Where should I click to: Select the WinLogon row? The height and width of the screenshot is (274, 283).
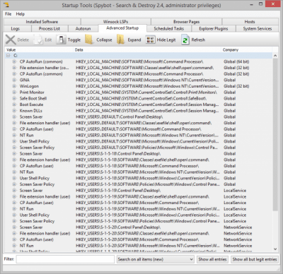click(139, 86)
